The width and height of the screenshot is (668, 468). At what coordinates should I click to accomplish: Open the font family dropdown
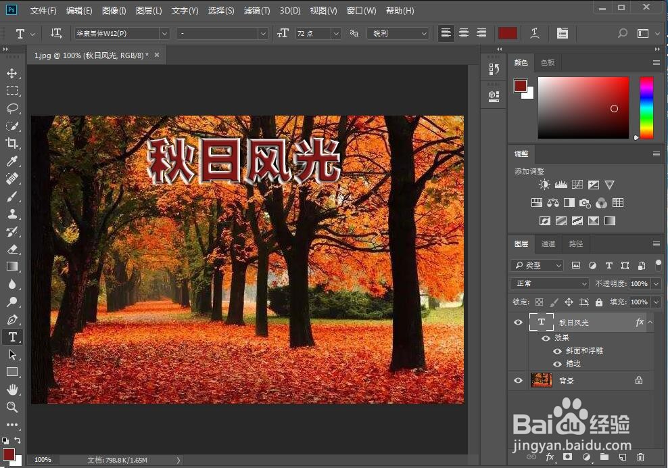[164, 33]
